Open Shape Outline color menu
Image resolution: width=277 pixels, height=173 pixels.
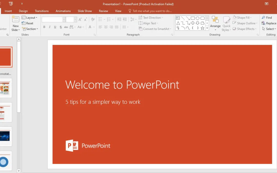245,23
